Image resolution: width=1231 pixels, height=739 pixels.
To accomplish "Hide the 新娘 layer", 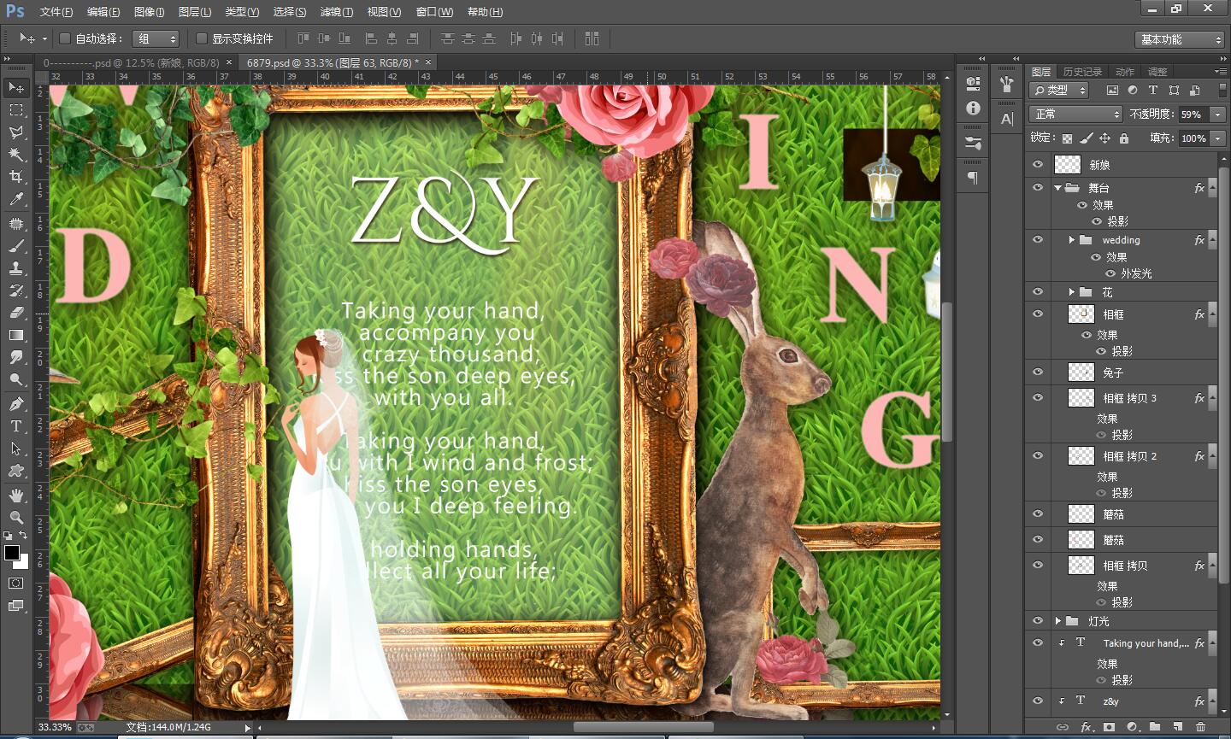I will coord(1038,164).
